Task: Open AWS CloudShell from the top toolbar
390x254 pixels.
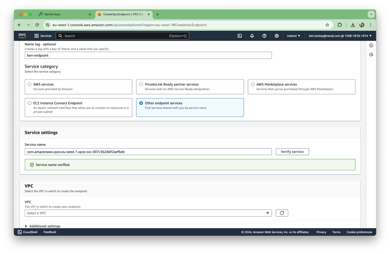Action: (240, 36)
